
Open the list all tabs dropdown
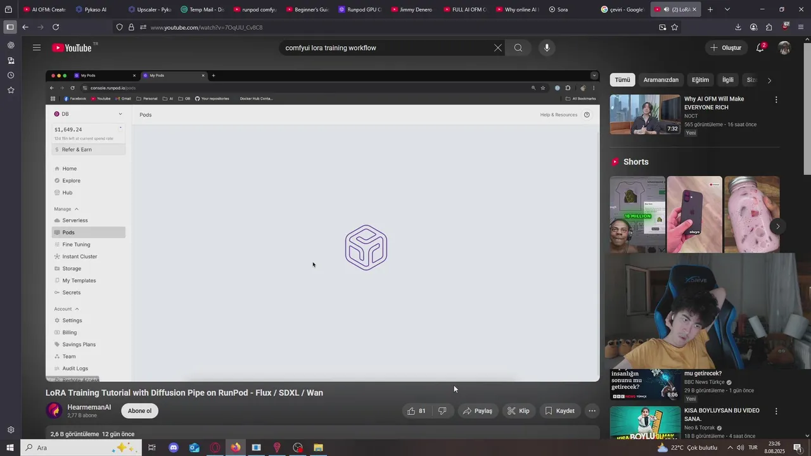click(727, 9)
